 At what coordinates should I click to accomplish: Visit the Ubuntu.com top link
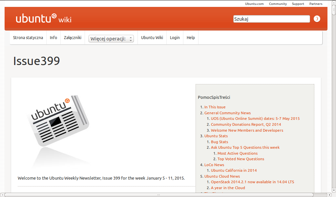[x=254, y=4]
